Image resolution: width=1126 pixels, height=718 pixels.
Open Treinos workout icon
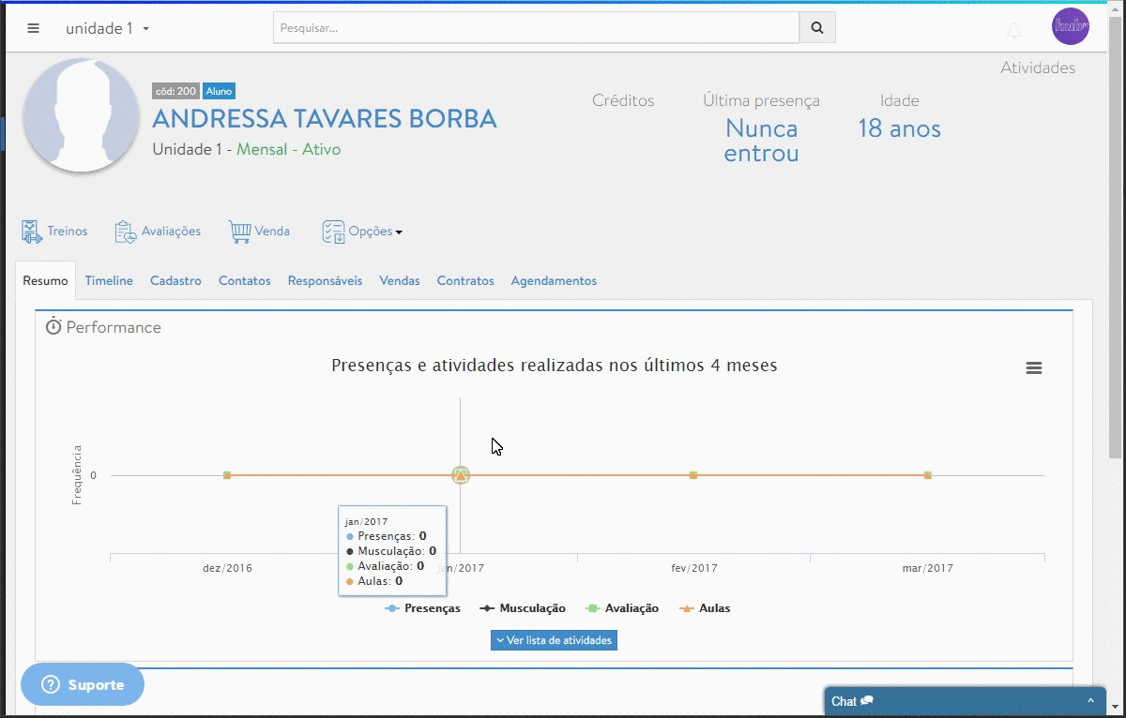click(x=32, y=232)
